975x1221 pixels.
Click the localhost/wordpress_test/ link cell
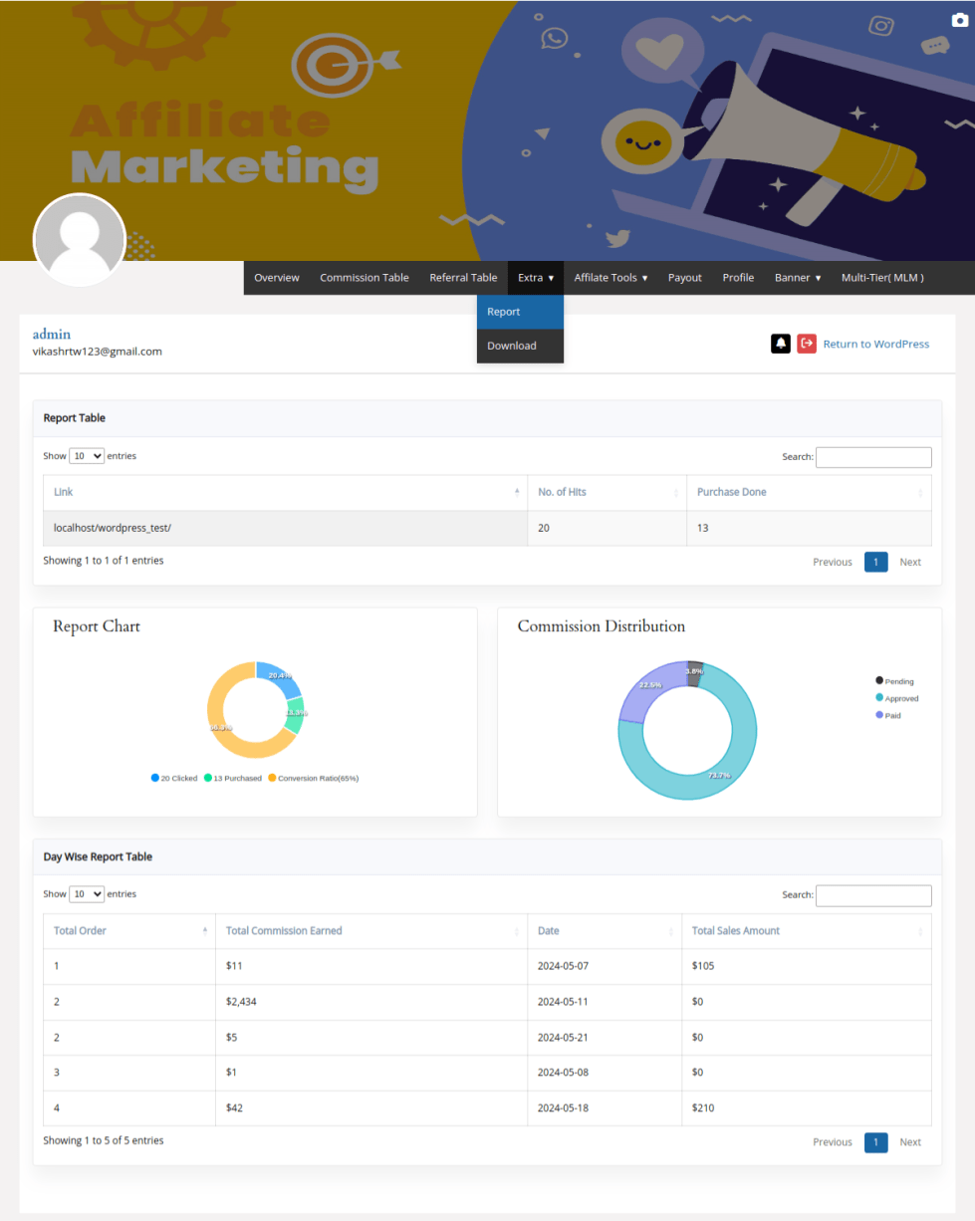(x=285, y=528)
